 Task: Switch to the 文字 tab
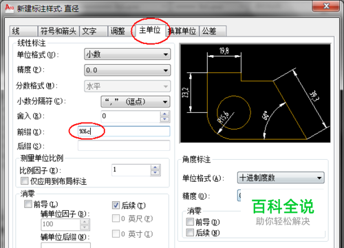point(94,31)
